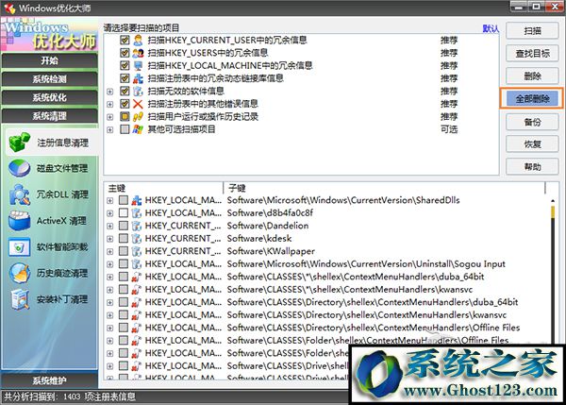Click the 主键 column header

click(x=163, y=188)
